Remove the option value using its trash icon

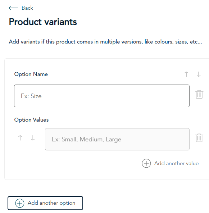coord(199,138)
